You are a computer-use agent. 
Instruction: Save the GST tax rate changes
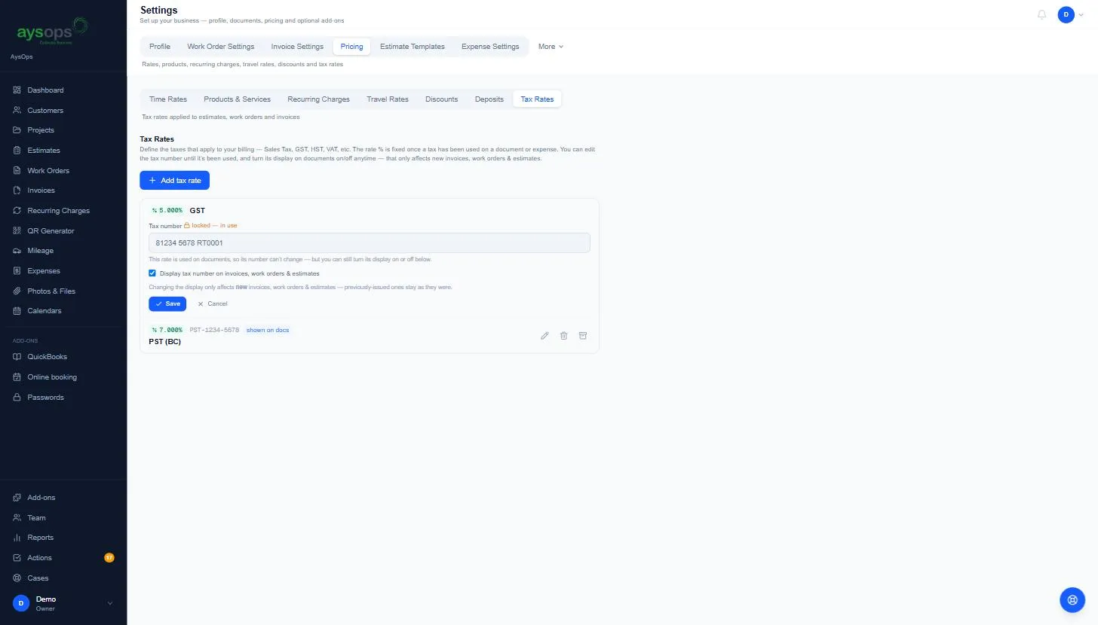[x=167, y=303]
